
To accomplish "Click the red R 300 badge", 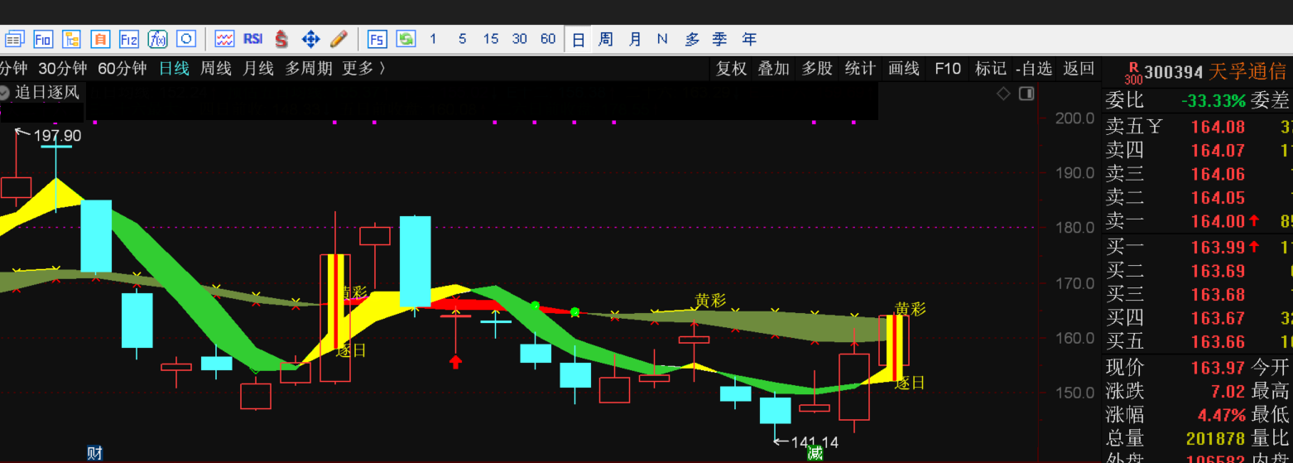I will pyautogui.click(x=1133, y=74).
